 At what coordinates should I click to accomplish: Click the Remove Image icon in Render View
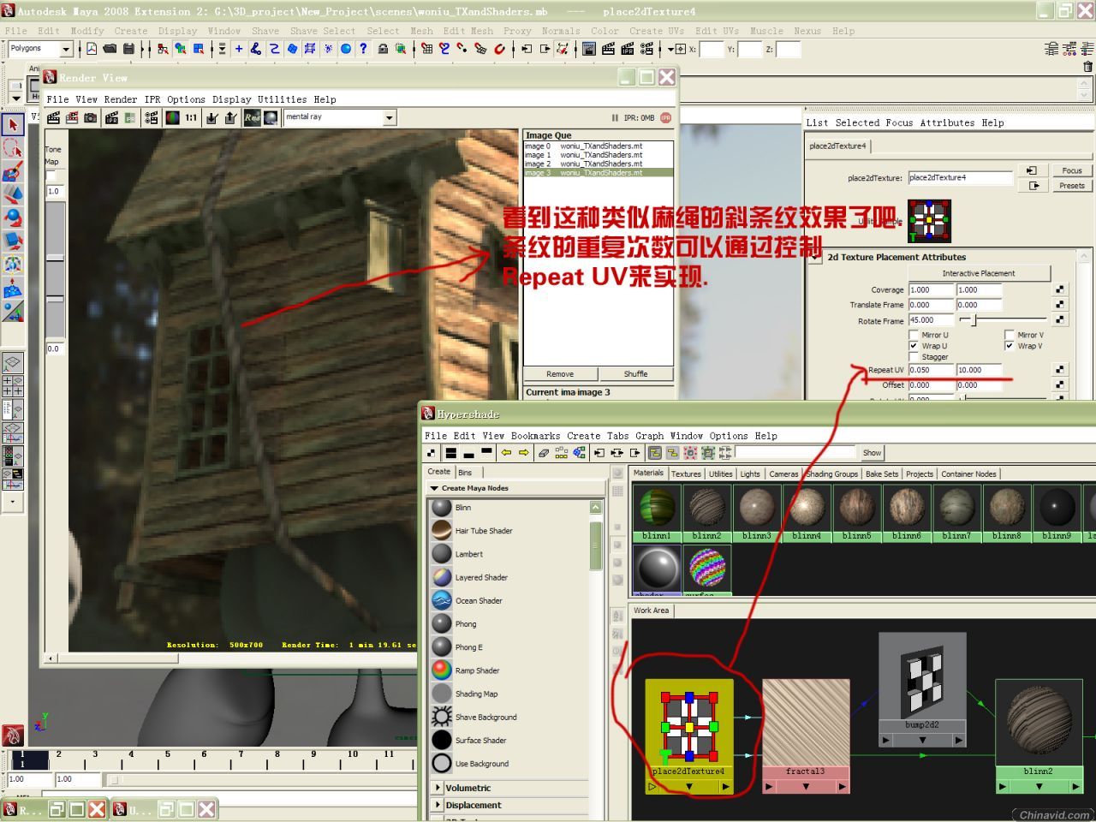(230, 117)
